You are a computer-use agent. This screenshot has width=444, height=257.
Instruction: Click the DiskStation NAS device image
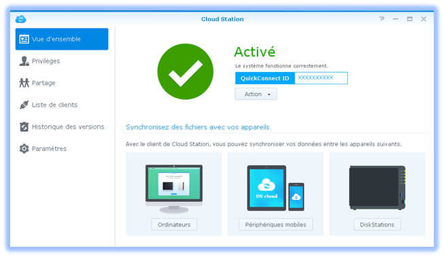377,188
